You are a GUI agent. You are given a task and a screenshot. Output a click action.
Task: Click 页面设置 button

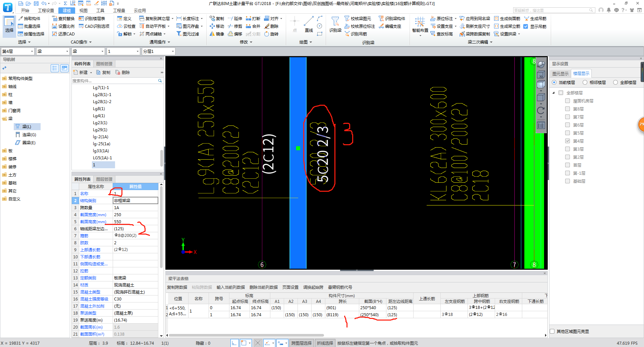[290, 287]
